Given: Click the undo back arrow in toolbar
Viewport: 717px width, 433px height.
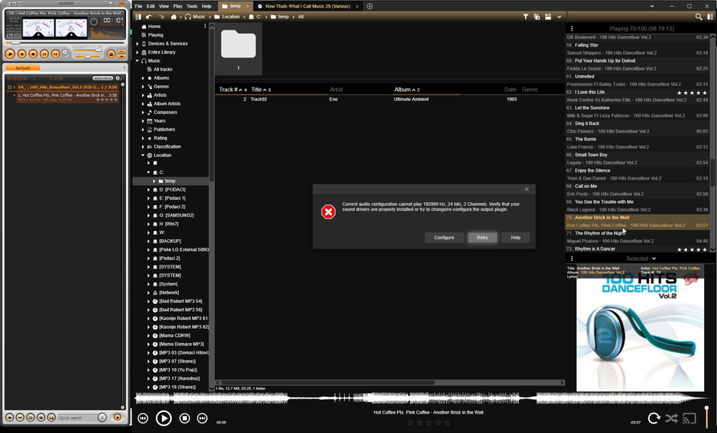Looking at the screenshot, I should 150,17.
